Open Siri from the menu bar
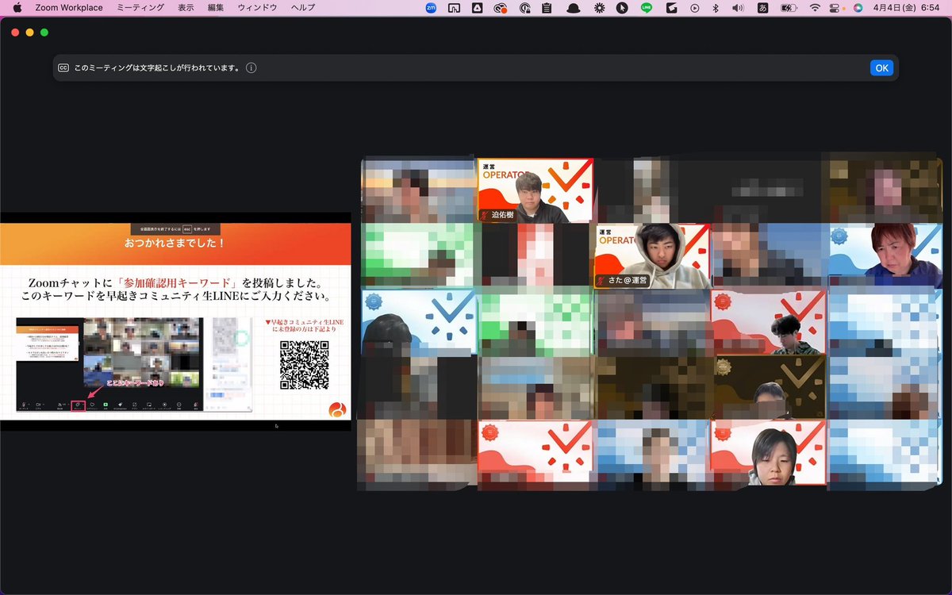The image size is (952, 595). click(858, 8)
